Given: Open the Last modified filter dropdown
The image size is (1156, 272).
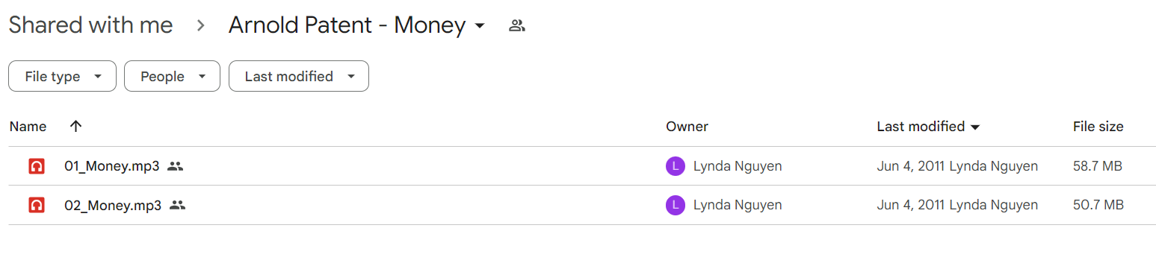Looking at the screenshot, I should click(298, 76).
